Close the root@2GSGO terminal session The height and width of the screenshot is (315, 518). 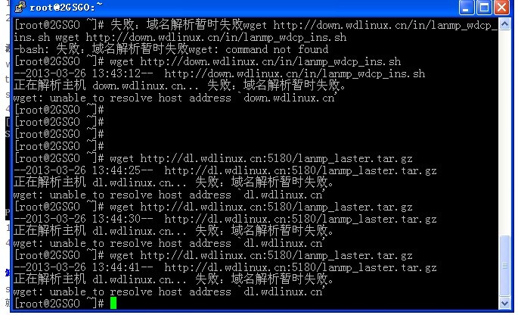pos(502,8)
